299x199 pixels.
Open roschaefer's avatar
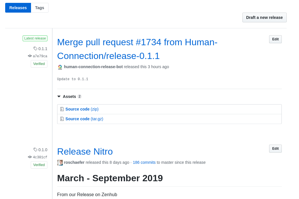60,162
